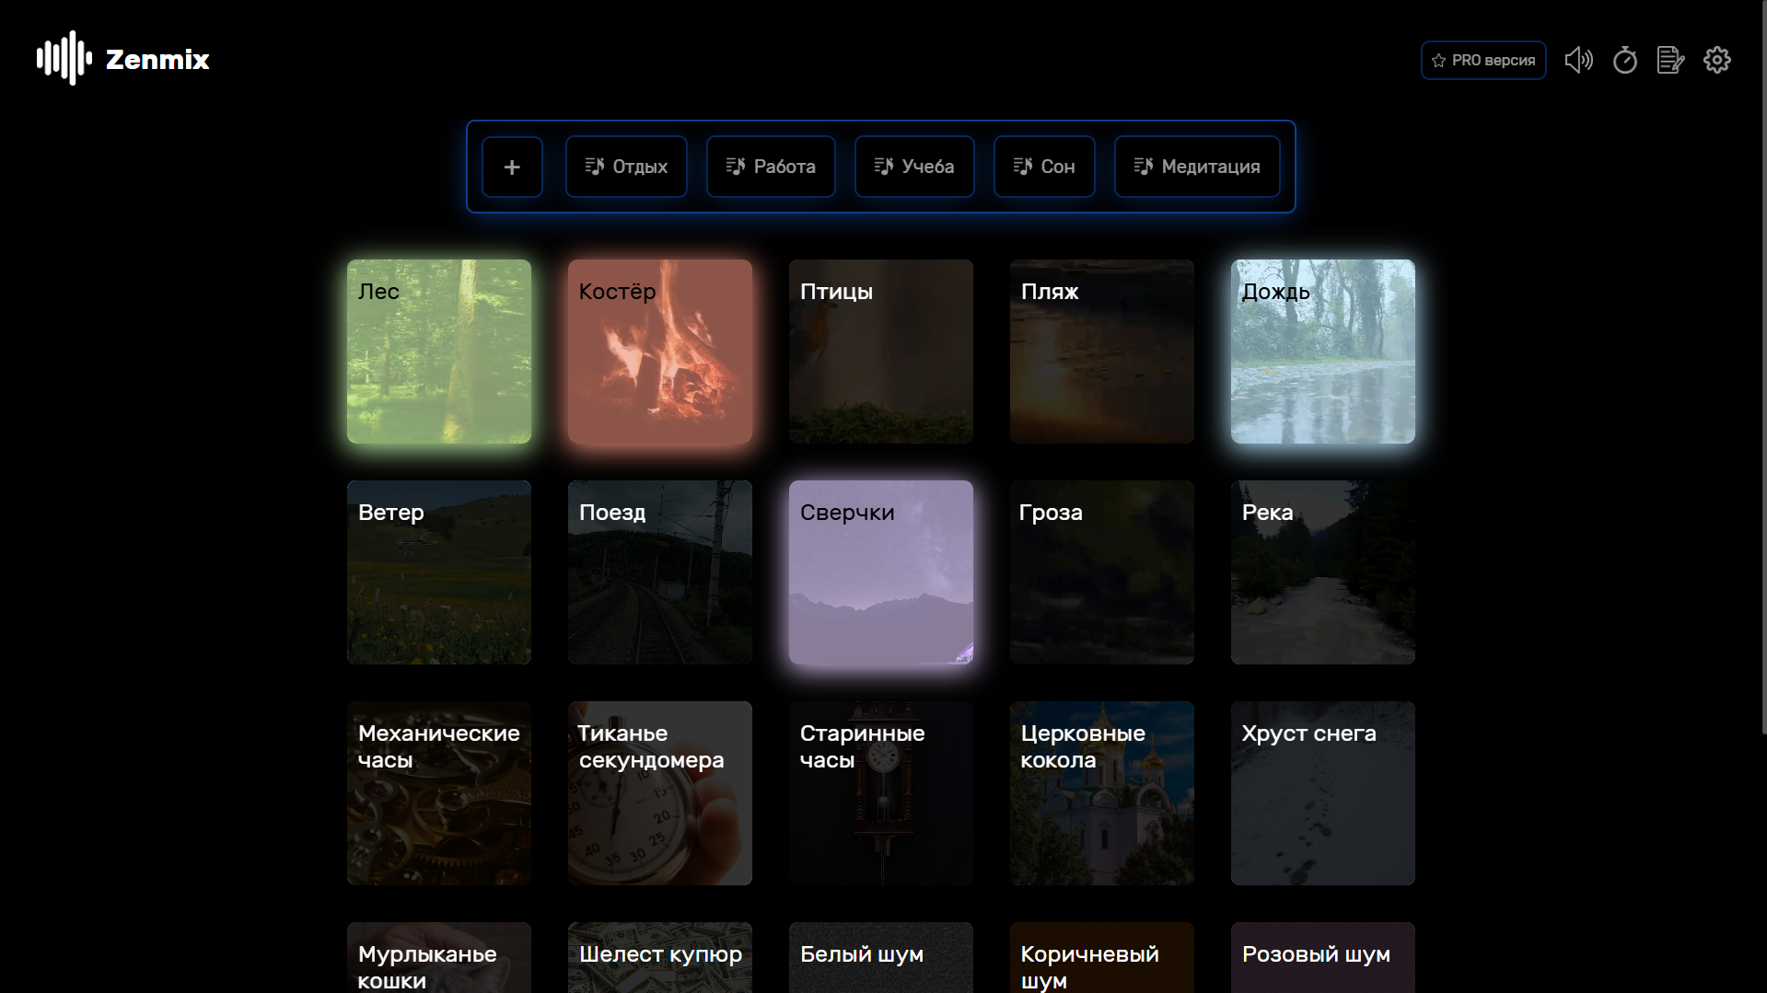Screen dimensions: 1767x993
Task: Open settings via the gear icon
Action: pyautogui.click(x=1716, y=60)
